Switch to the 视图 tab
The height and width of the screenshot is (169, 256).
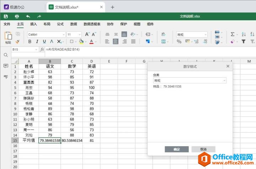pos(137,24)
